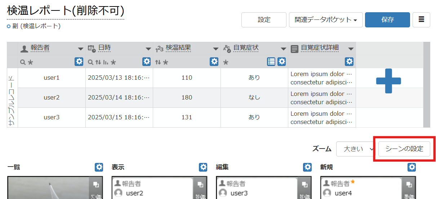Click the big blue plus to add column
The width and height of the screenshot is (436, 199).
tap(388, 81)
